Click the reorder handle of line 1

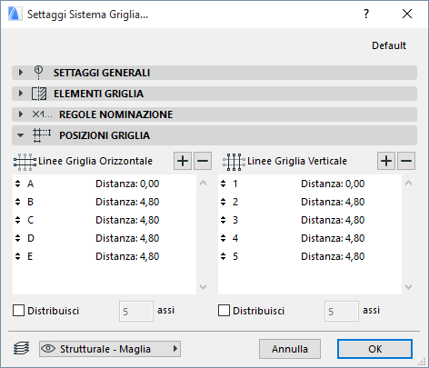[224, 184]
